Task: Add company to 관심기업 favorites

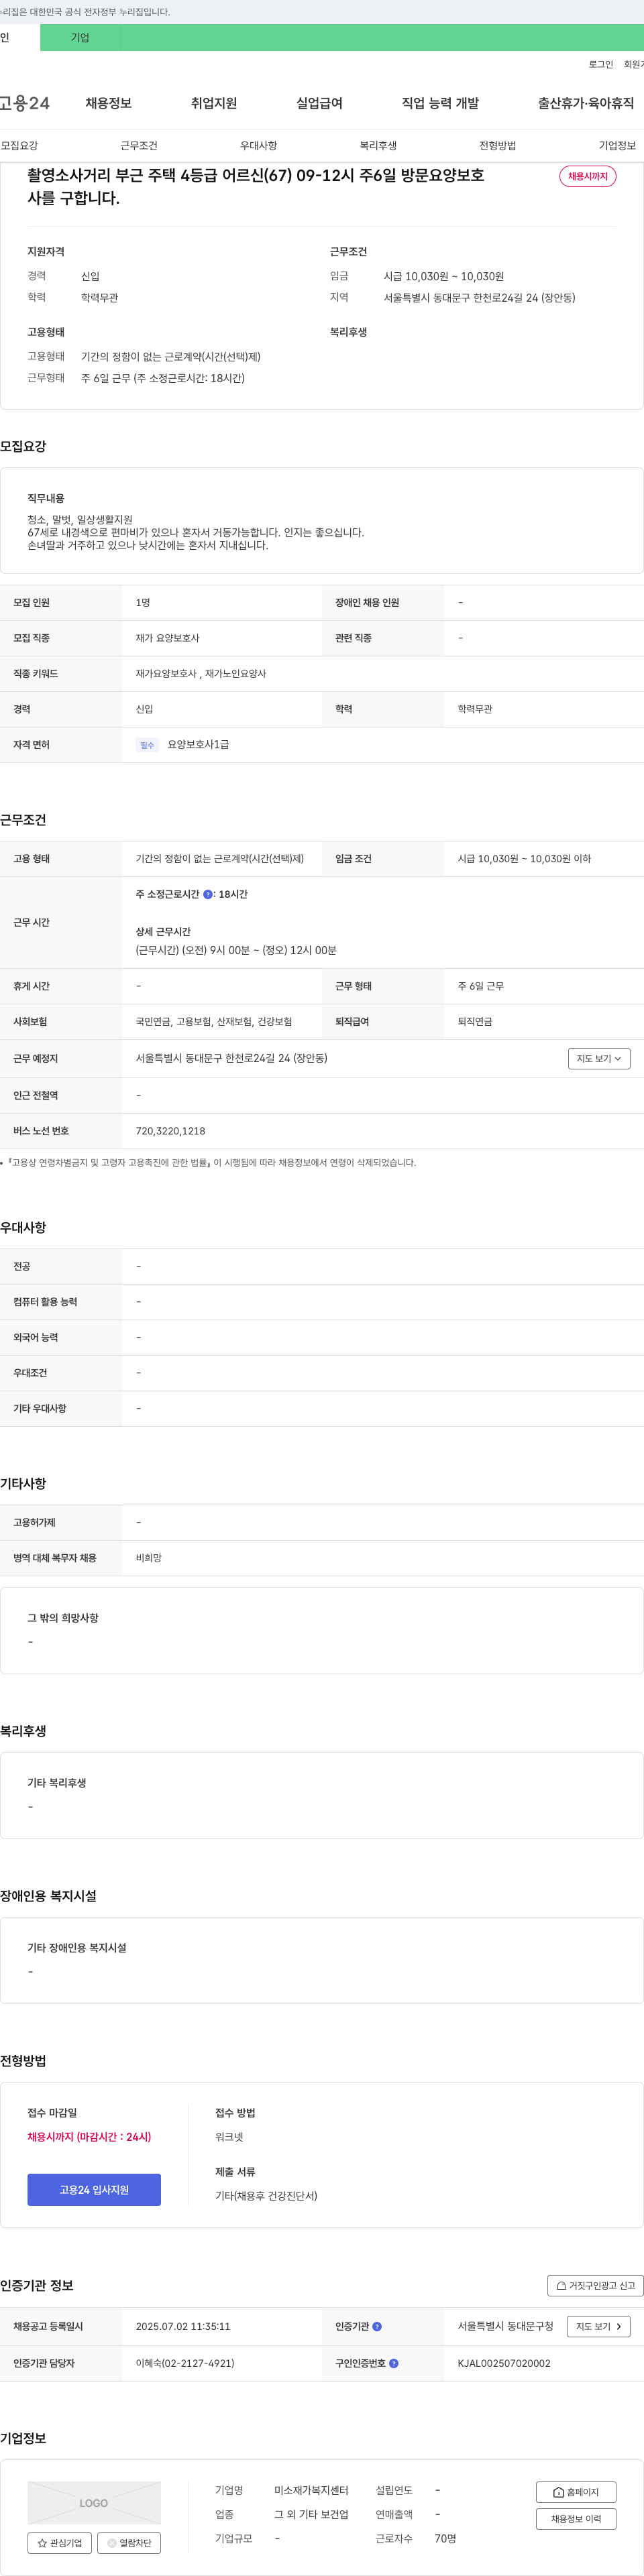Action: pos(60,2542)
